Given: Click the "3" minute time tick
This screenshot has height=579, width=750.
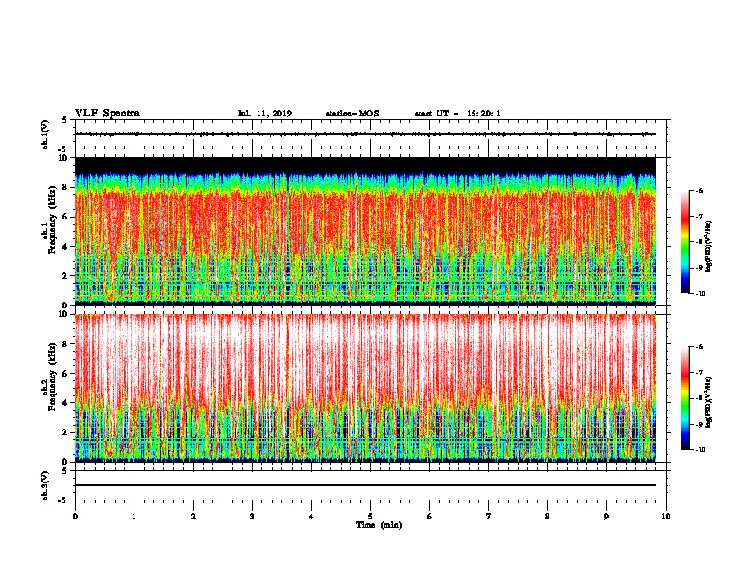Looking at the screenshot, I should pyautogui.click(x=252, y=517).
